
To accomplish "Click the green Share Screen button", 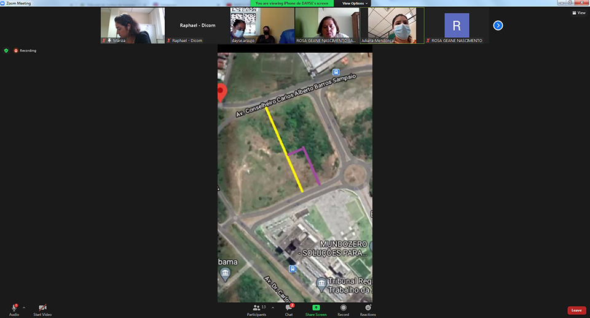I will click(316, 308).
